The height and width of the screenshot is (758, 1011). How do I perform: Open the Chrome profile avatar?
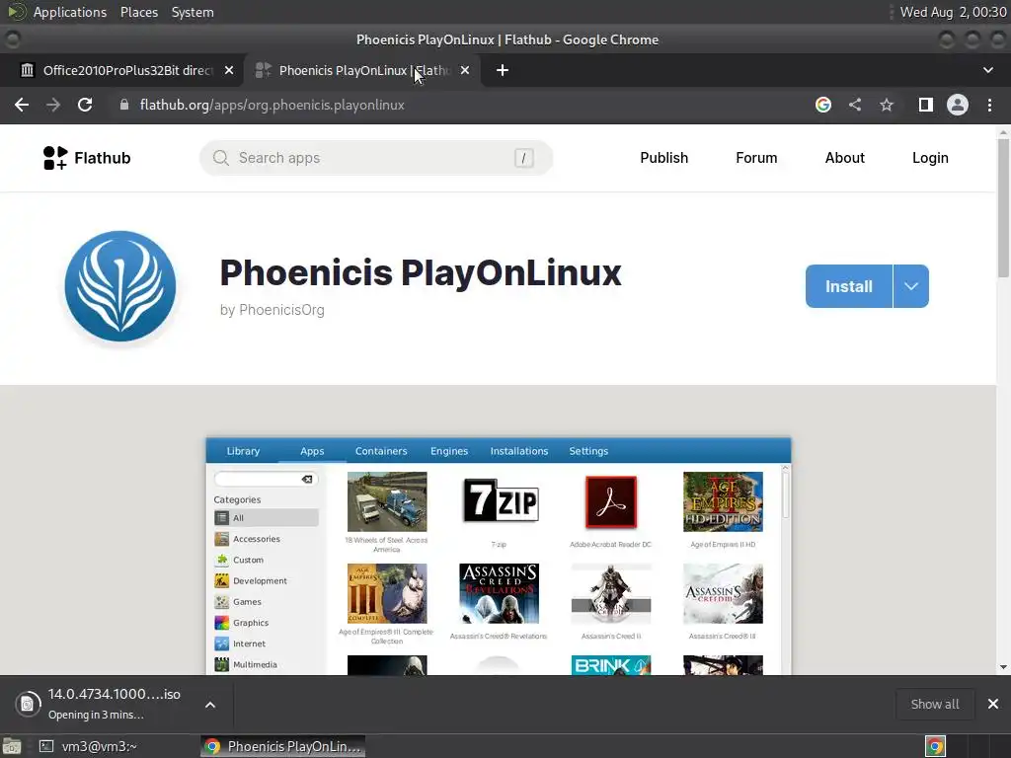point(958,105)
